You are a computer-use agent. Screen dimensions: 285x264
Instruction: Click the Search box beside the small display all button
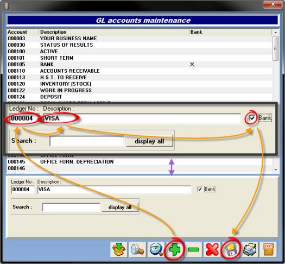tap(71, 207)
